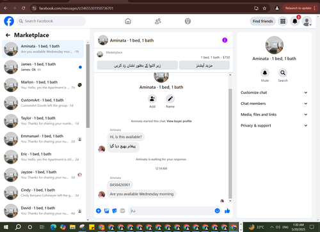Image resolution: width=320 pixels, height=232 pixels.
Task: Open the Facebook menu grid icon
Action: 283,21
